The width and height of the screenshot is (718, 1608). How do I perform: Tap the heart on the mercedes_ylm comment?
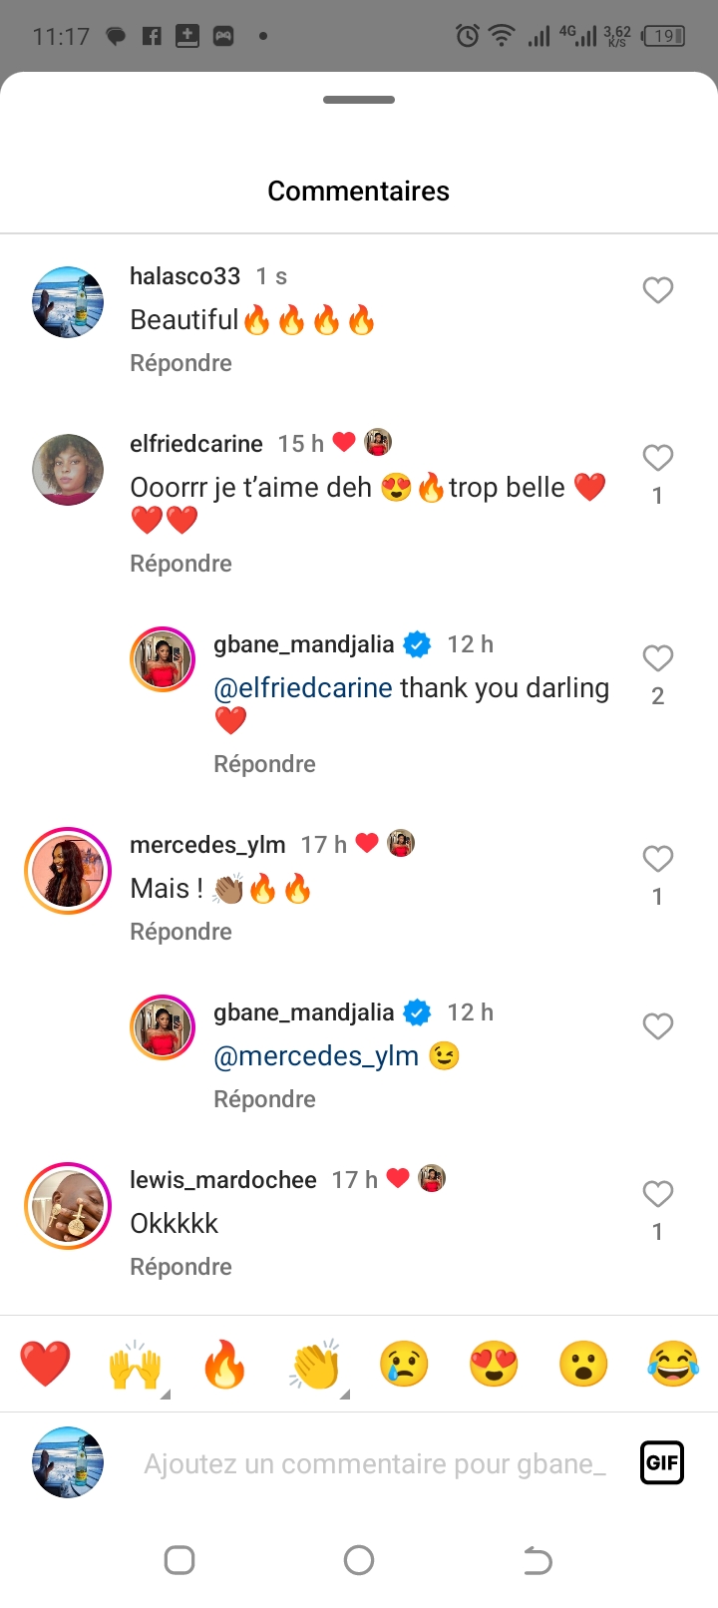click(x=657, y=859)
